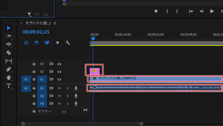223x126 pixels.
Task: Toggle lock on V3 track
Action: point(34,64)
